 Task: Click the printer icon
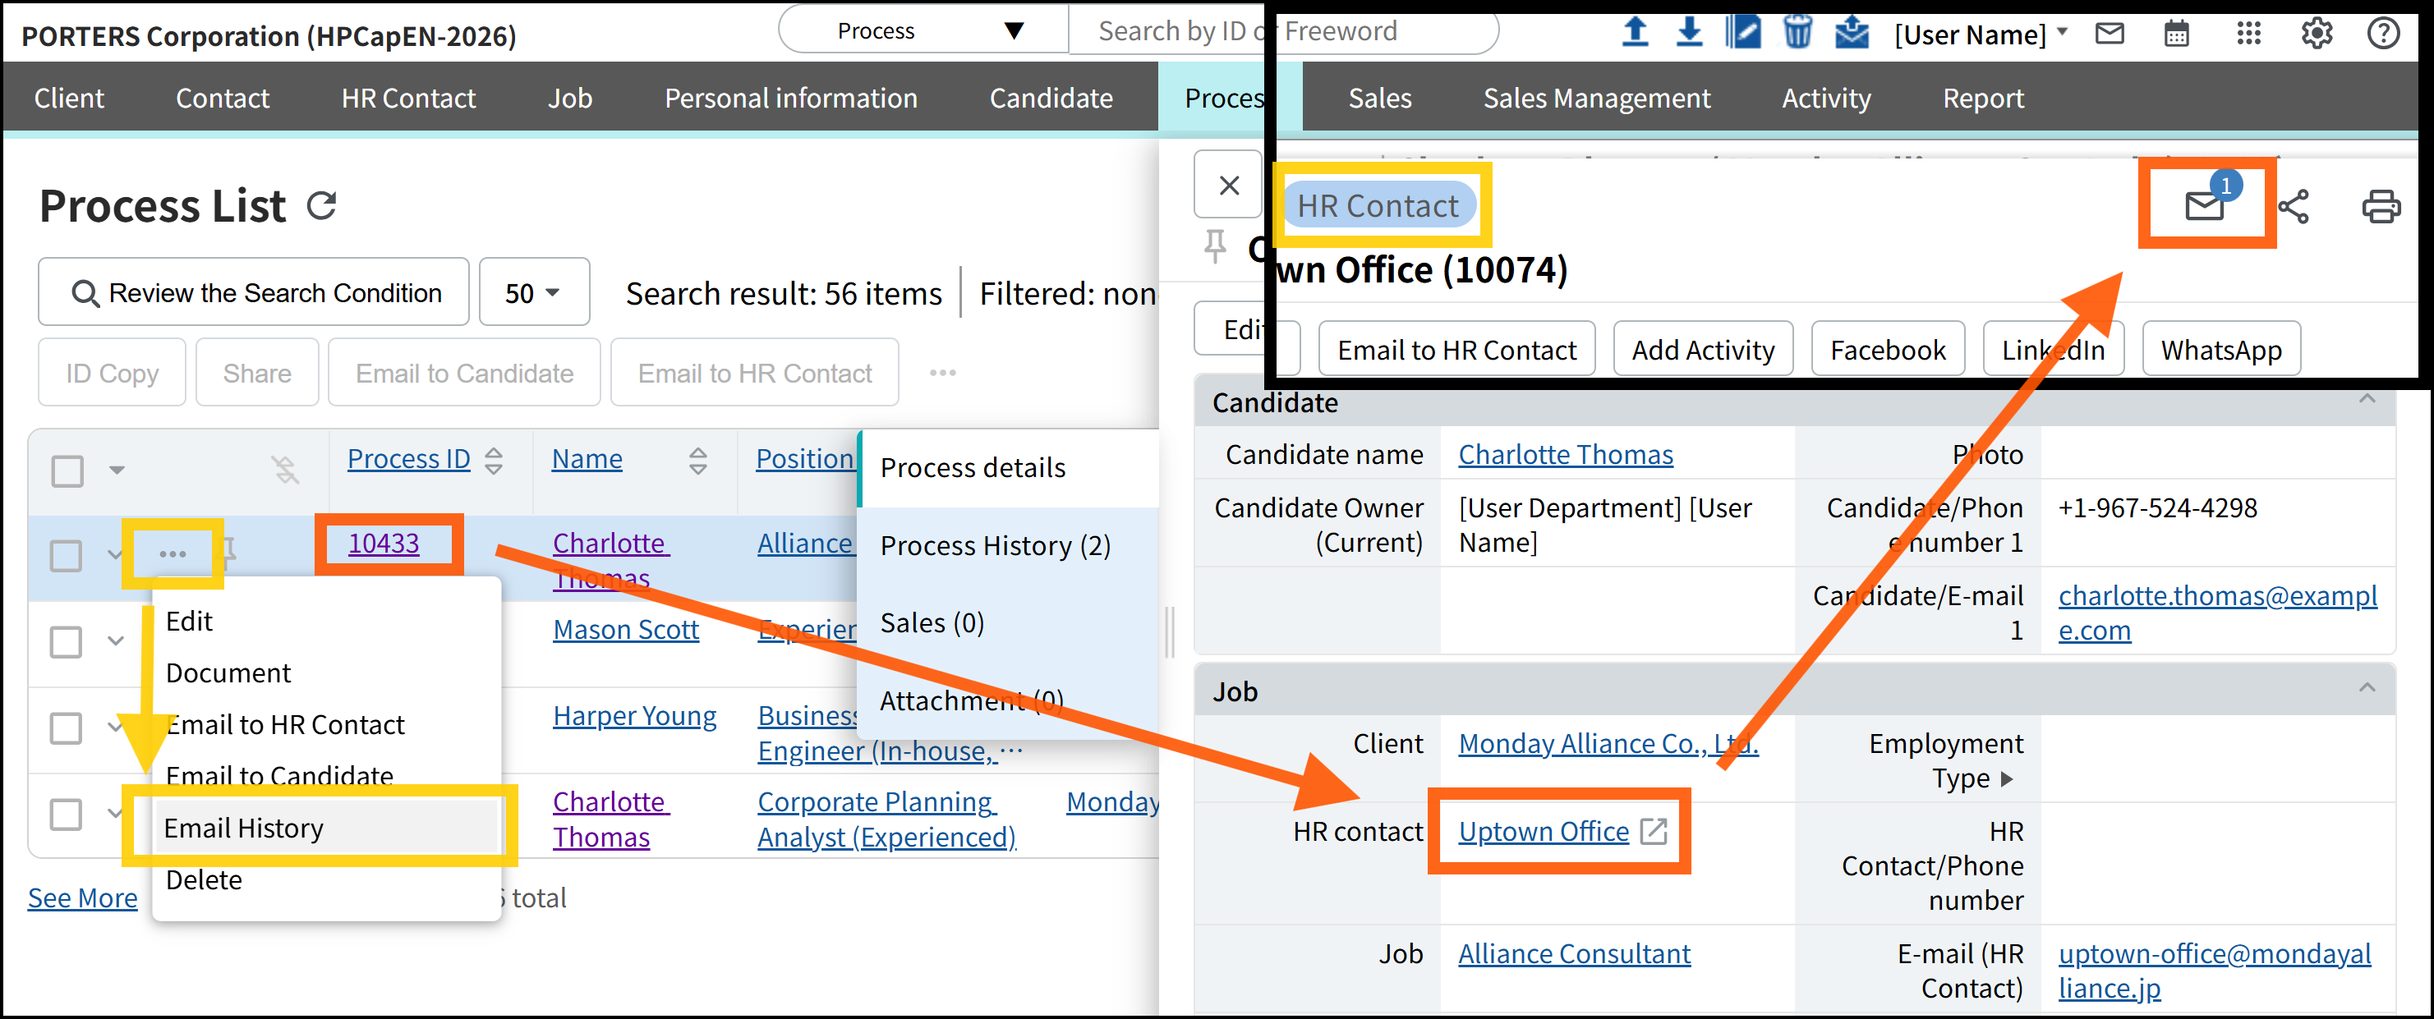2380,206
